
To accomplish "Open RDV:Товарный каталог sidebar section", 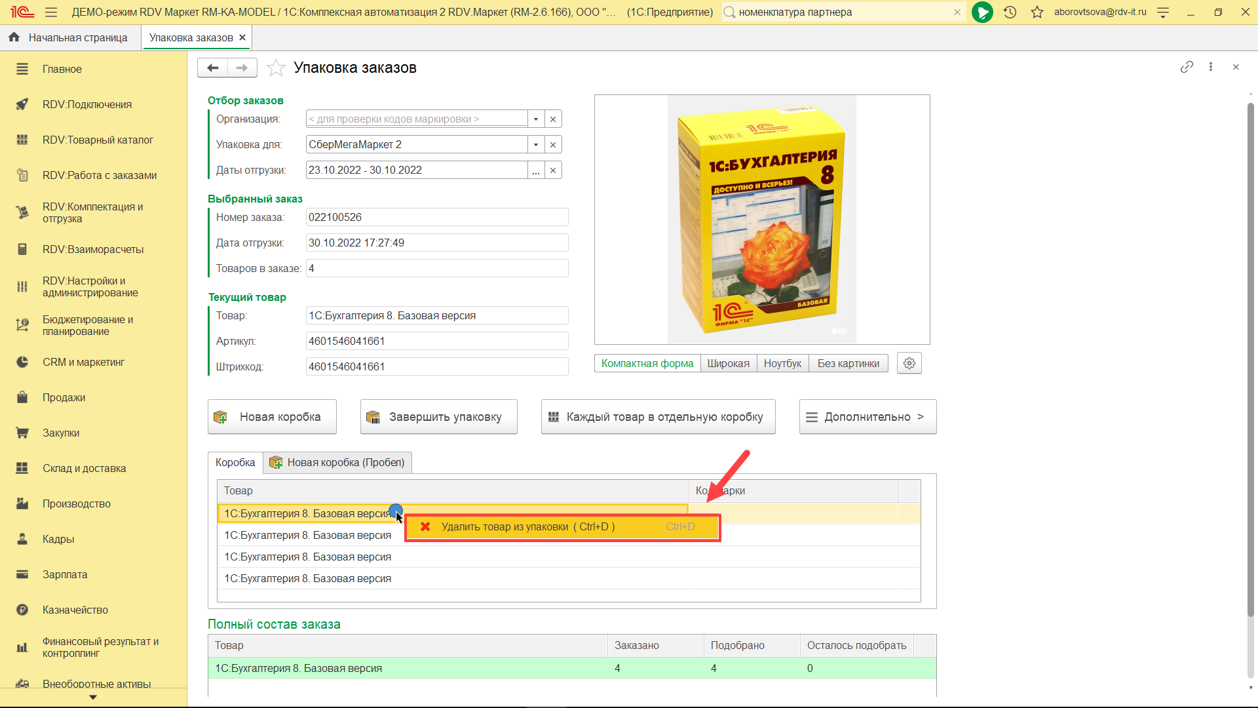I will [x=98, y=140].
